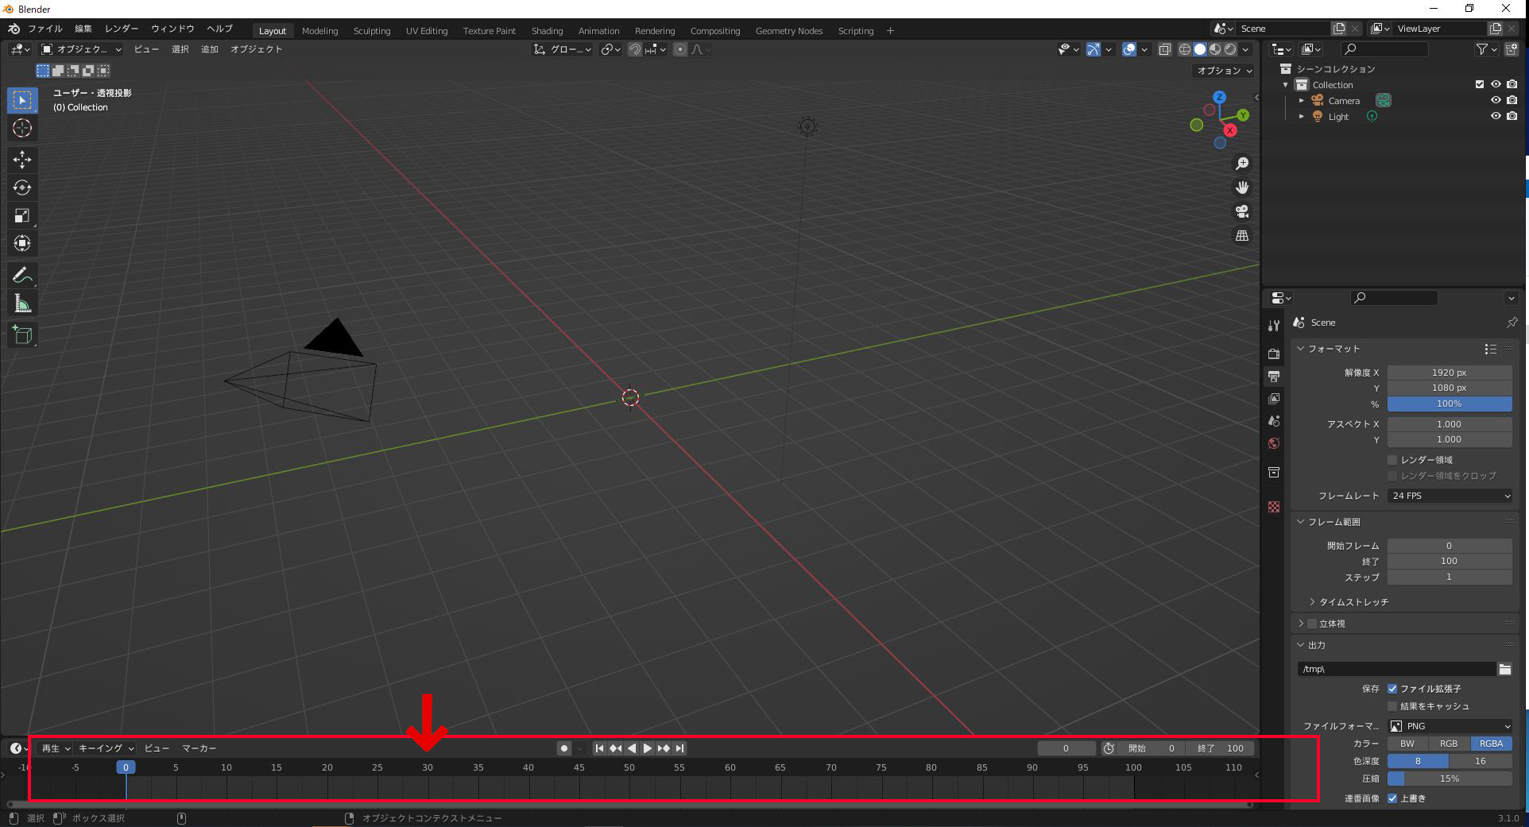The image size is (1529, 827).
Task: Switch viewport shading to wireframe
Action: click(x=1184, y=49)
